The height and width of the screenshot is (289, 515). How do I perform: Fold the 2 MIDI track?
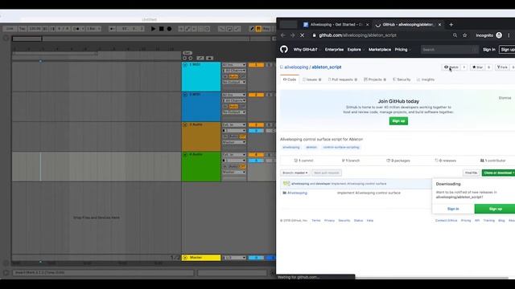(185, 95)
